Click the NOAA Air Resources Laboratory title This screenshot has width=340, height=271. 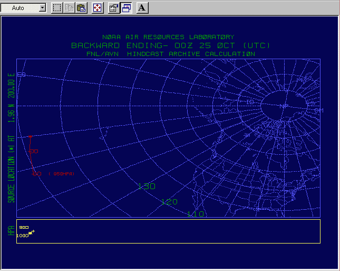pyautogui.click(x=168, y=37)
